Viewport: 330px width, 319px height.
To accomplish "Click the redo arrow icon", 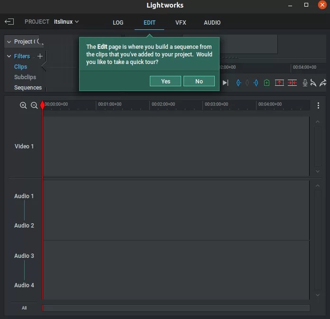I will click(323, 82).
